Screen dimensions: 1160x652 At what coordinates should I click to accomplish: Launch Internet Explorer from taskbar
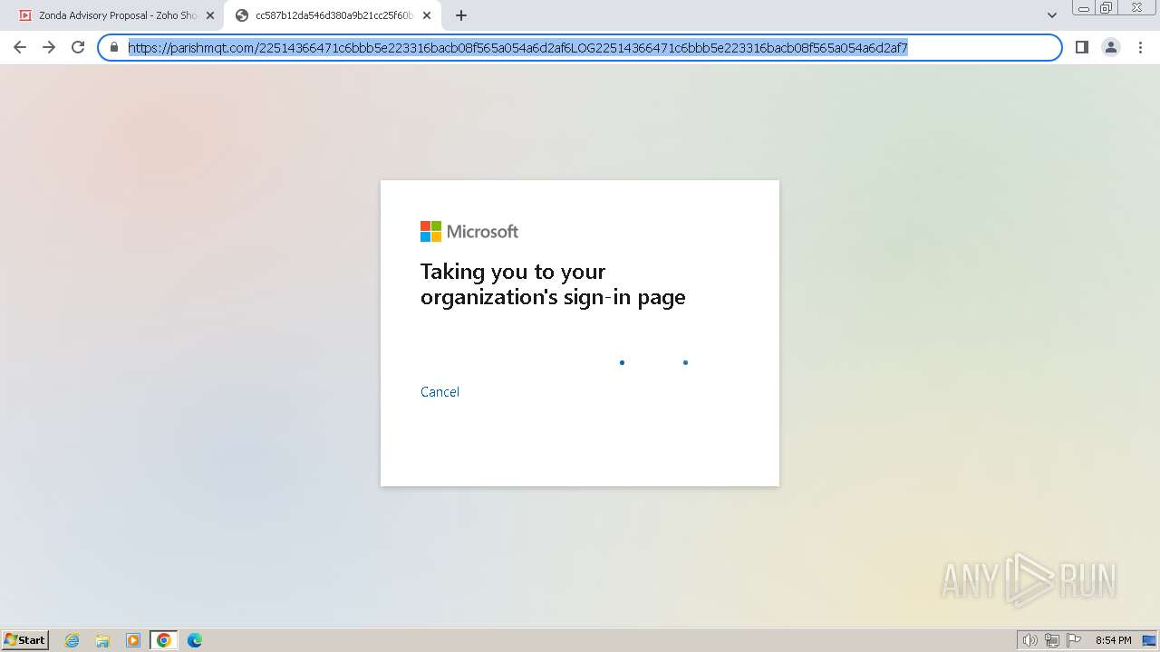click(x=72, y=640)
